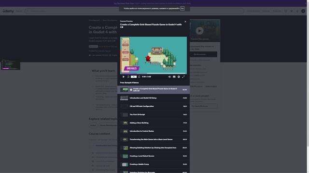Open Transforming the Main Scene into Base Level Scene
This screenshot has height=173, width=309.
[x=154, y=139]
